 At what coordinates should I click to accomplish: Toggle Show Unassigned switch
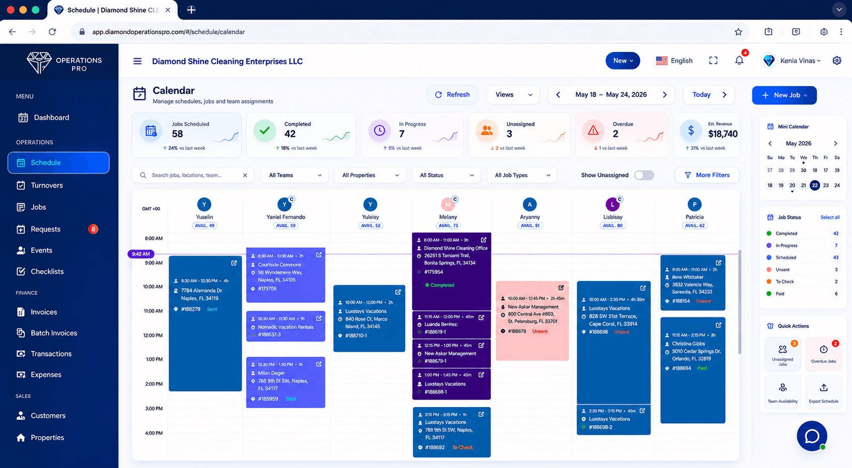[x=644, y=175]
